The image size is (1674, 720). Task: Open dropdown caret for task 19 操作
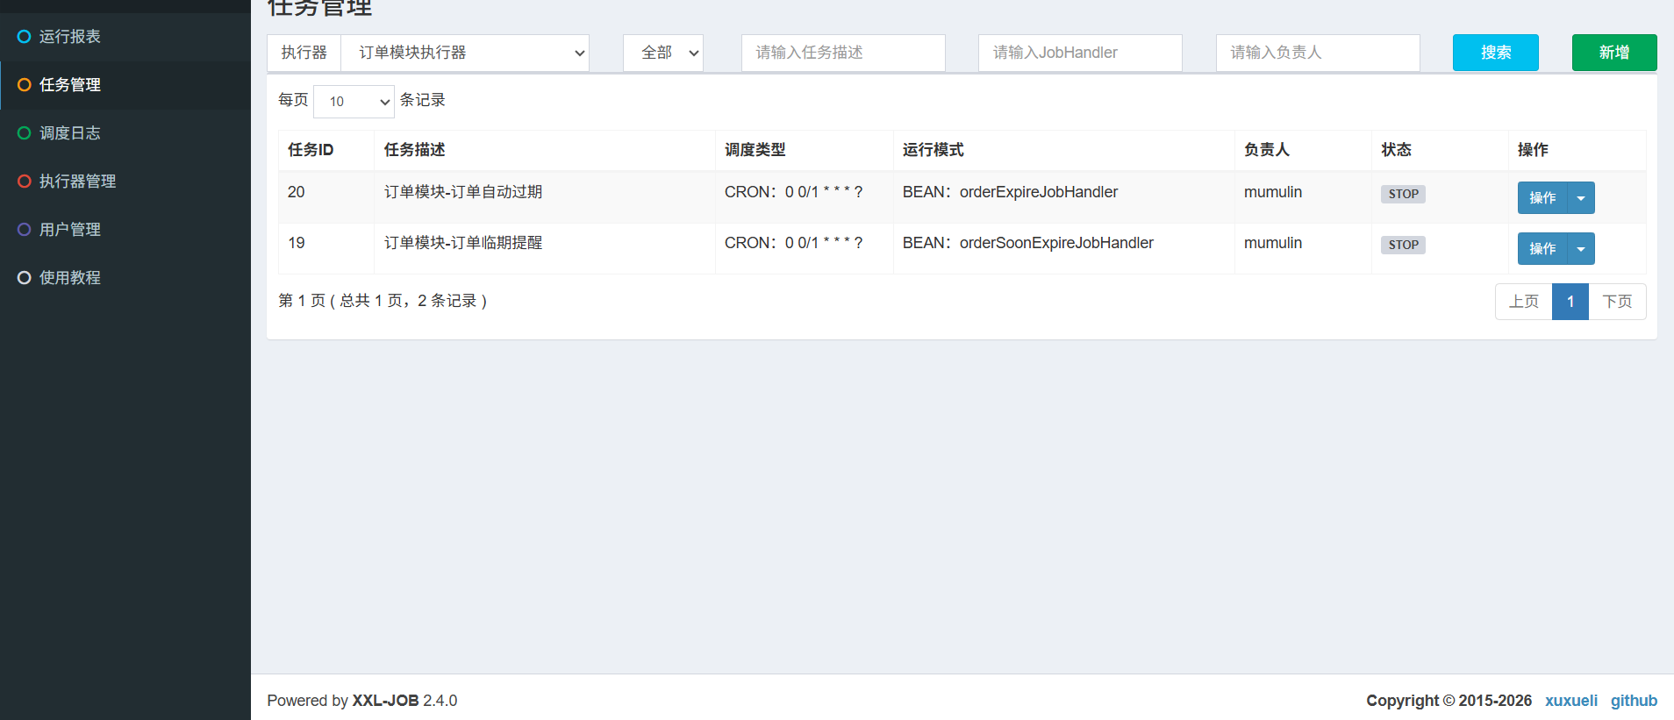[1581, 249]
